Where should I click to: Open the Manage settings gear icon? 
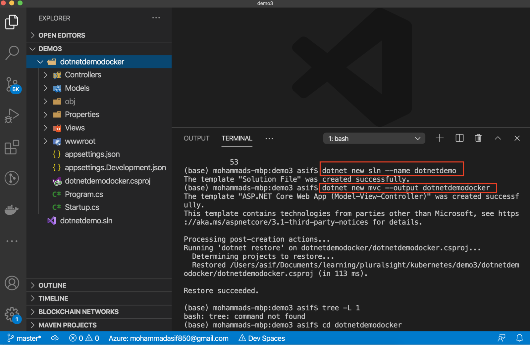(12, 315)
